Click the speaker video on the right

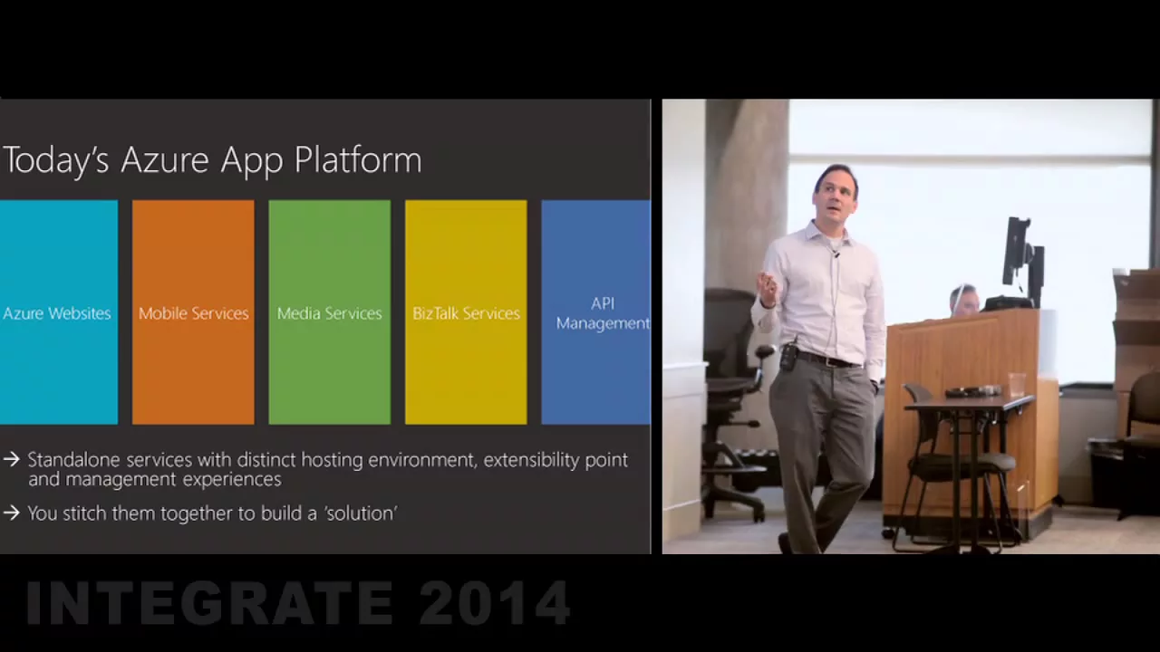(x=911, y=326)
